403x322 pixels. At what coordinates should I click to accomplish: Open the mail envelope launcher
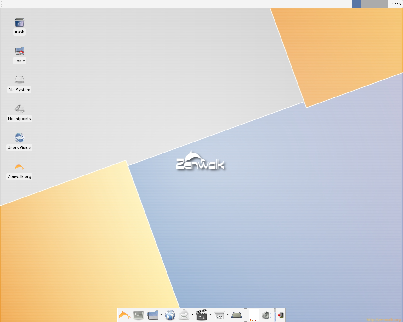tap(184, 315)
